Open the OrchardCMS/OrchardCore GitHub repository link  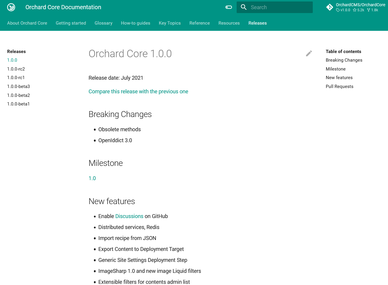pos(356,7)
